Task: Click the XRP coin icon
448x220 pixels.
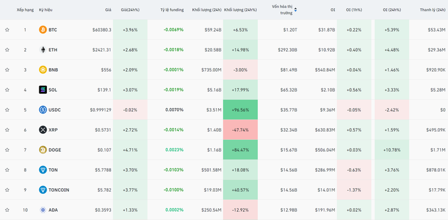Action: click(x=43, y=130)
